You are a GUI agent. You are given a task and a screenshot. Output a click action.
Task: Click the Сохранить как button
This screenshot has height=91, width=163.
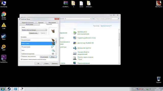pyautogui.click(x=34, y=33)
